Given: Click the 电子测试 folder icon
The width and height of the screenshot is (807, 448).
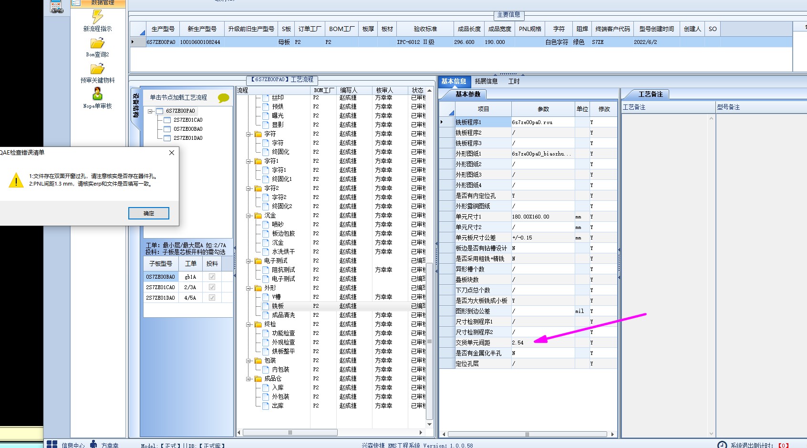Looking at the screenshot, I should [258, 261].
